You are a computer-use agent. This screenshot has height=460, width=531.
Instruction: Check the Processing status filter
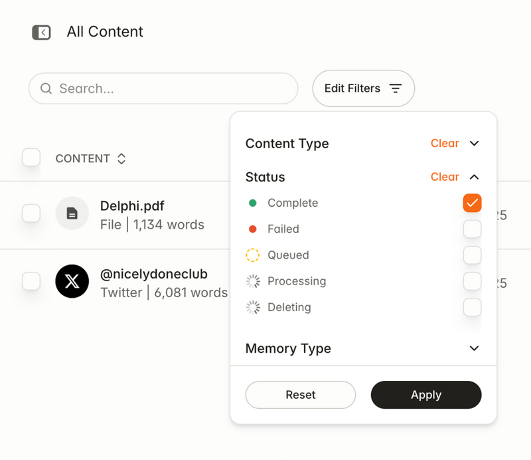click(472, 281)
